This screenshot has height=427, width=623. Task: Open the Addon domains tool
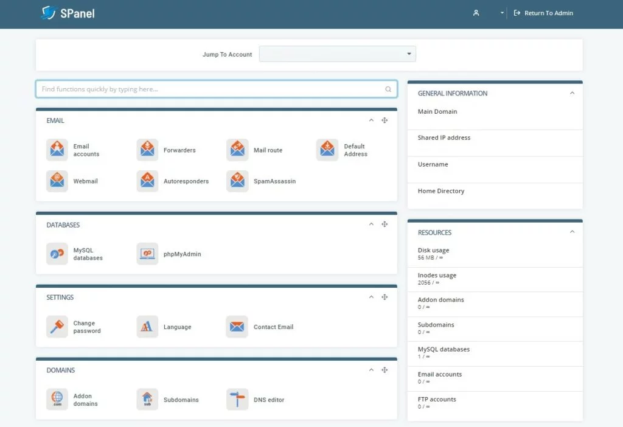(57, 400)
